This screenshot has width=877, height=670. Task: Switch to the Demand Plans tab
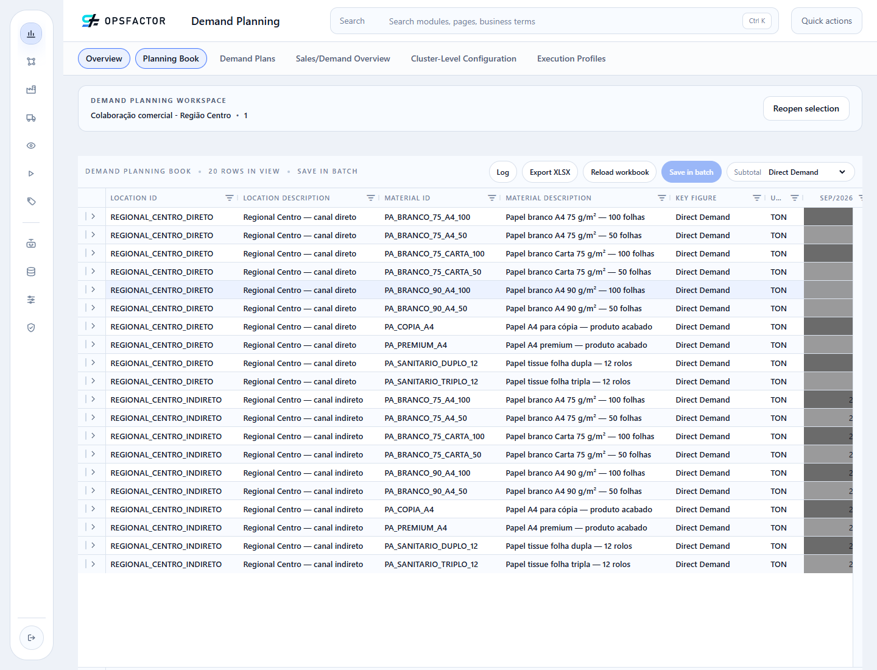pos(247,58)
